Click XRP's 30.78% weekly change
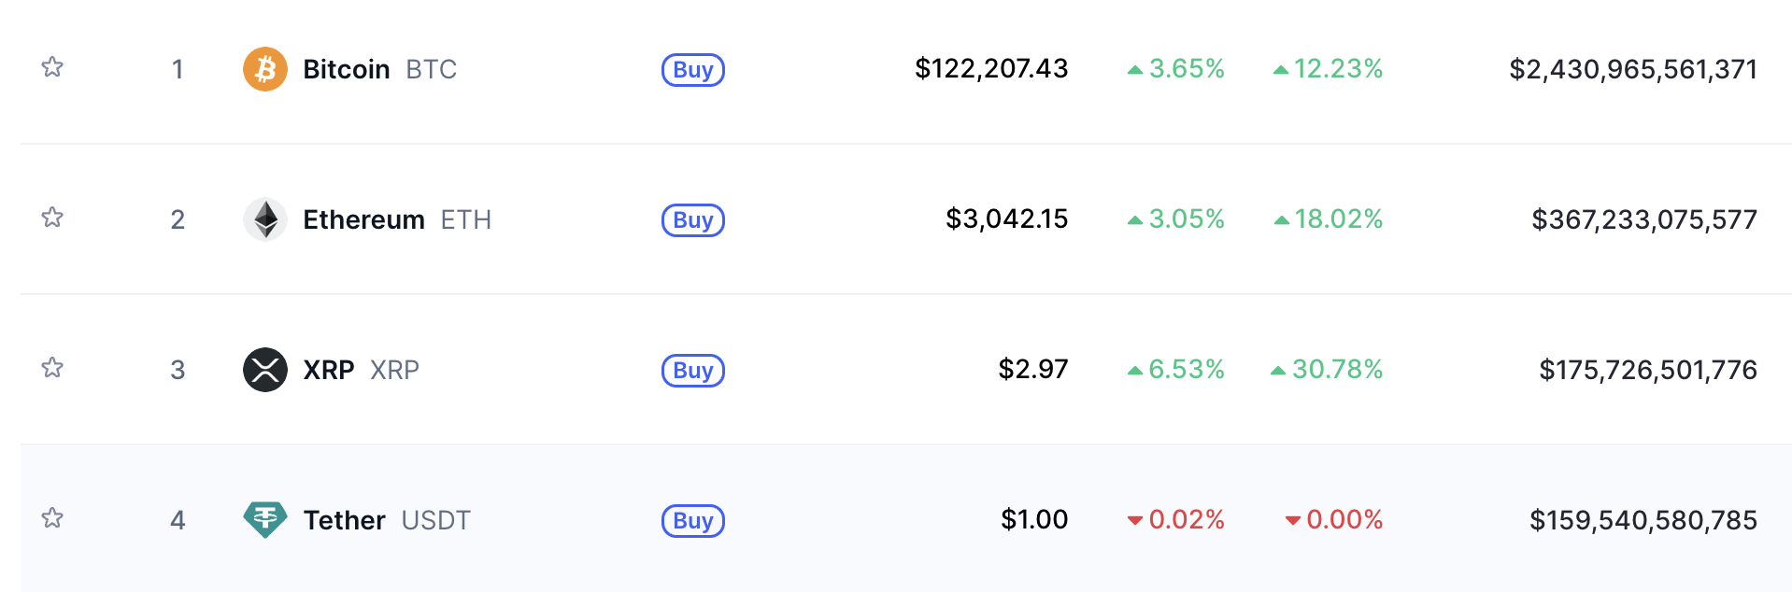Screen dimensions: 1792x592 point(1327,369)
